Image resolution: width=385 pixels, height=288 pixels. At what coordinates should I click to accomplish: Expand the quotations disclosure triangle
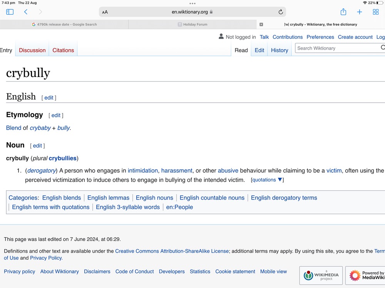pos(280,180)
